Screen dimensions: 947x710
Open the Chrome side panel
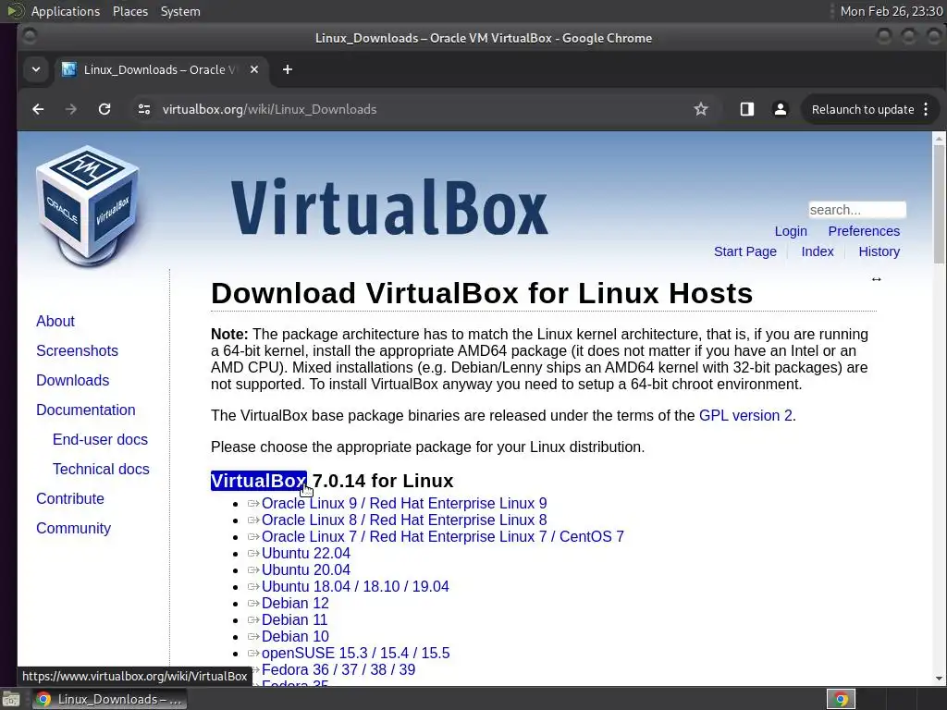pyautogui.click(x=747, y=109)
